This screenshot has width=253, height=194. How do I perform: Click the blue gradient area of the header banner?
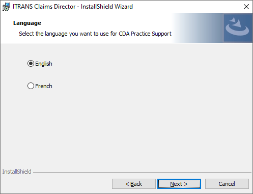click(x=198, y=28)
